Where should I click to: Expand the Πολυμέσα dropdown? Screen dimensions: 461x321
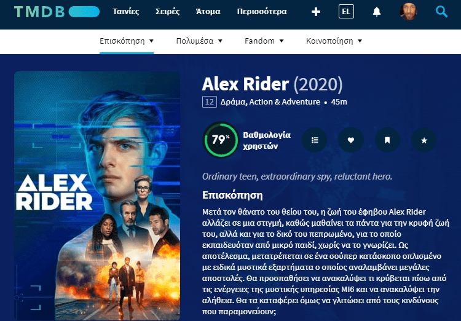[199, 41]
